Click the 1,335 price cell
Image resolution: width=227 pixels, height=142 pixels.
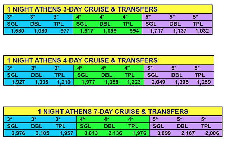point(42,82)
